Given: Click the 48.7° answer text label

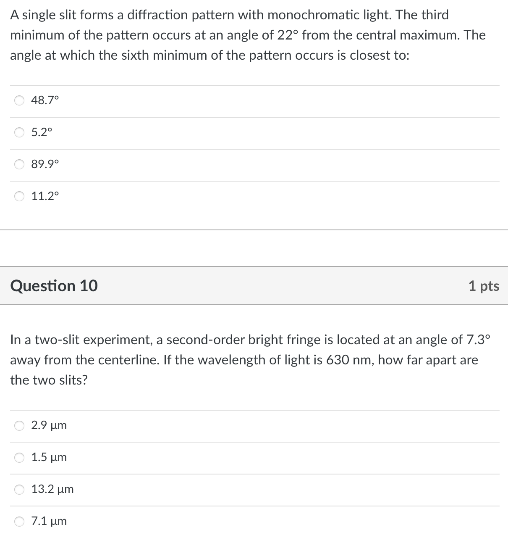Looking at the screenshot, I should pos(45,100).
